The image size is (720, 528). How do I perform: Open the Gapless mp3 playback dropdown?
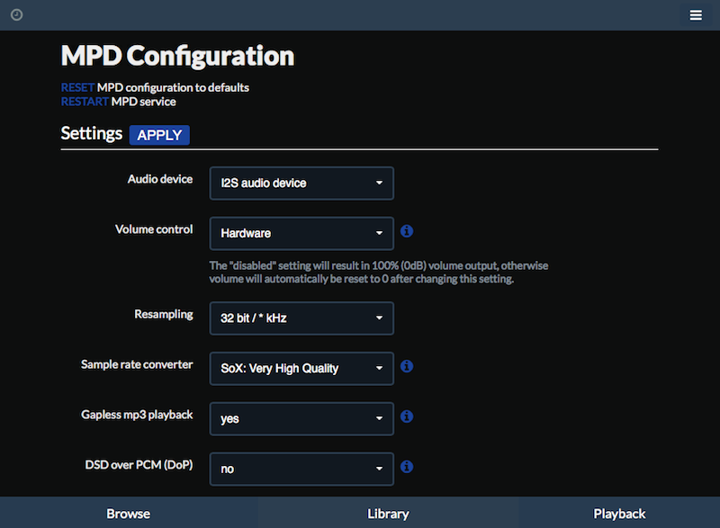point(301,419)
